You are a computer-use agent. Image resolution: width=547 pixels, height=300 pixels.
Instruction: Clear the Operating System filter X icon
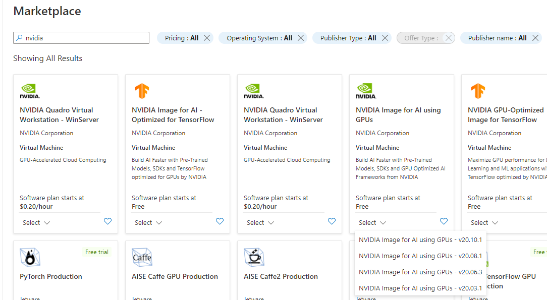coord(301,38)
